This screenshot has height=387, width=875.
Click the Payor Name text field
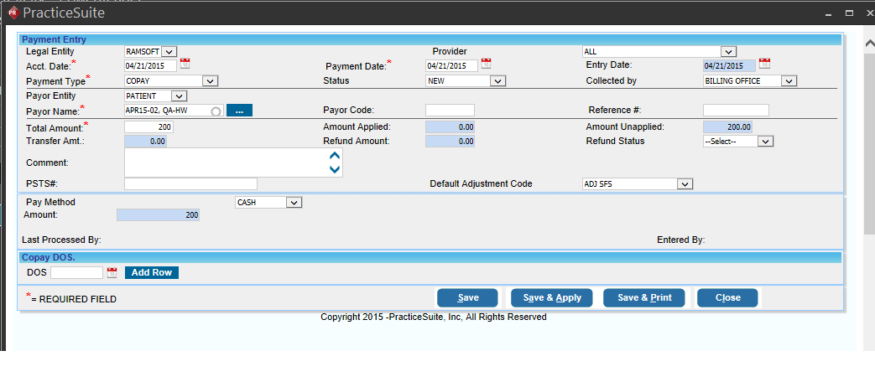[174, 111]
